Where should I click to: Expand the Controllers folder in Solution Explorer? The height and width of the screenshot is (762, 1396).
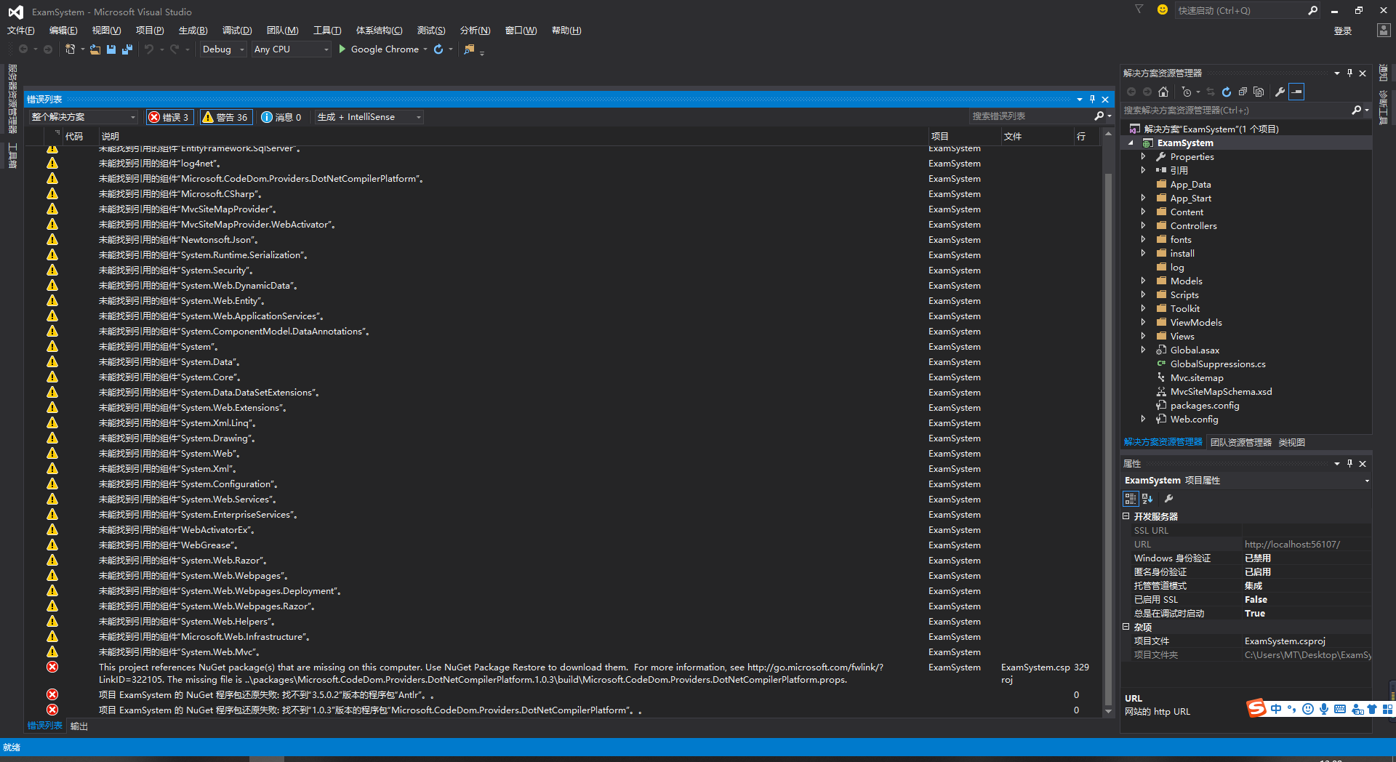tap(1144, 225)
